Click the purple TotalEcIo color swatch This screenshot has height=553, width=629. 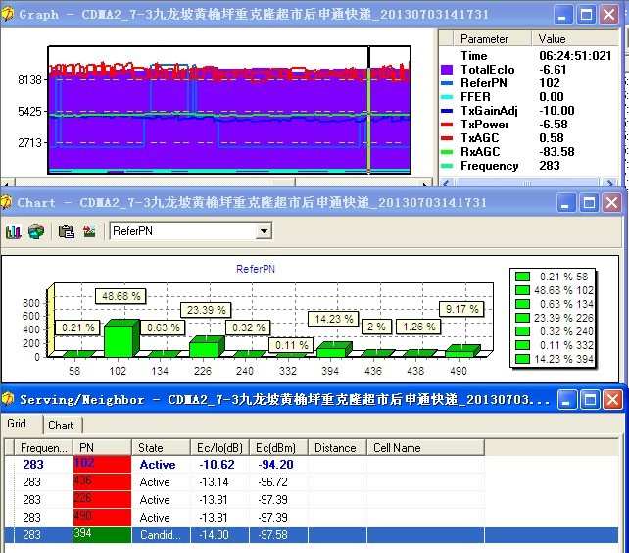pos(446,71)
